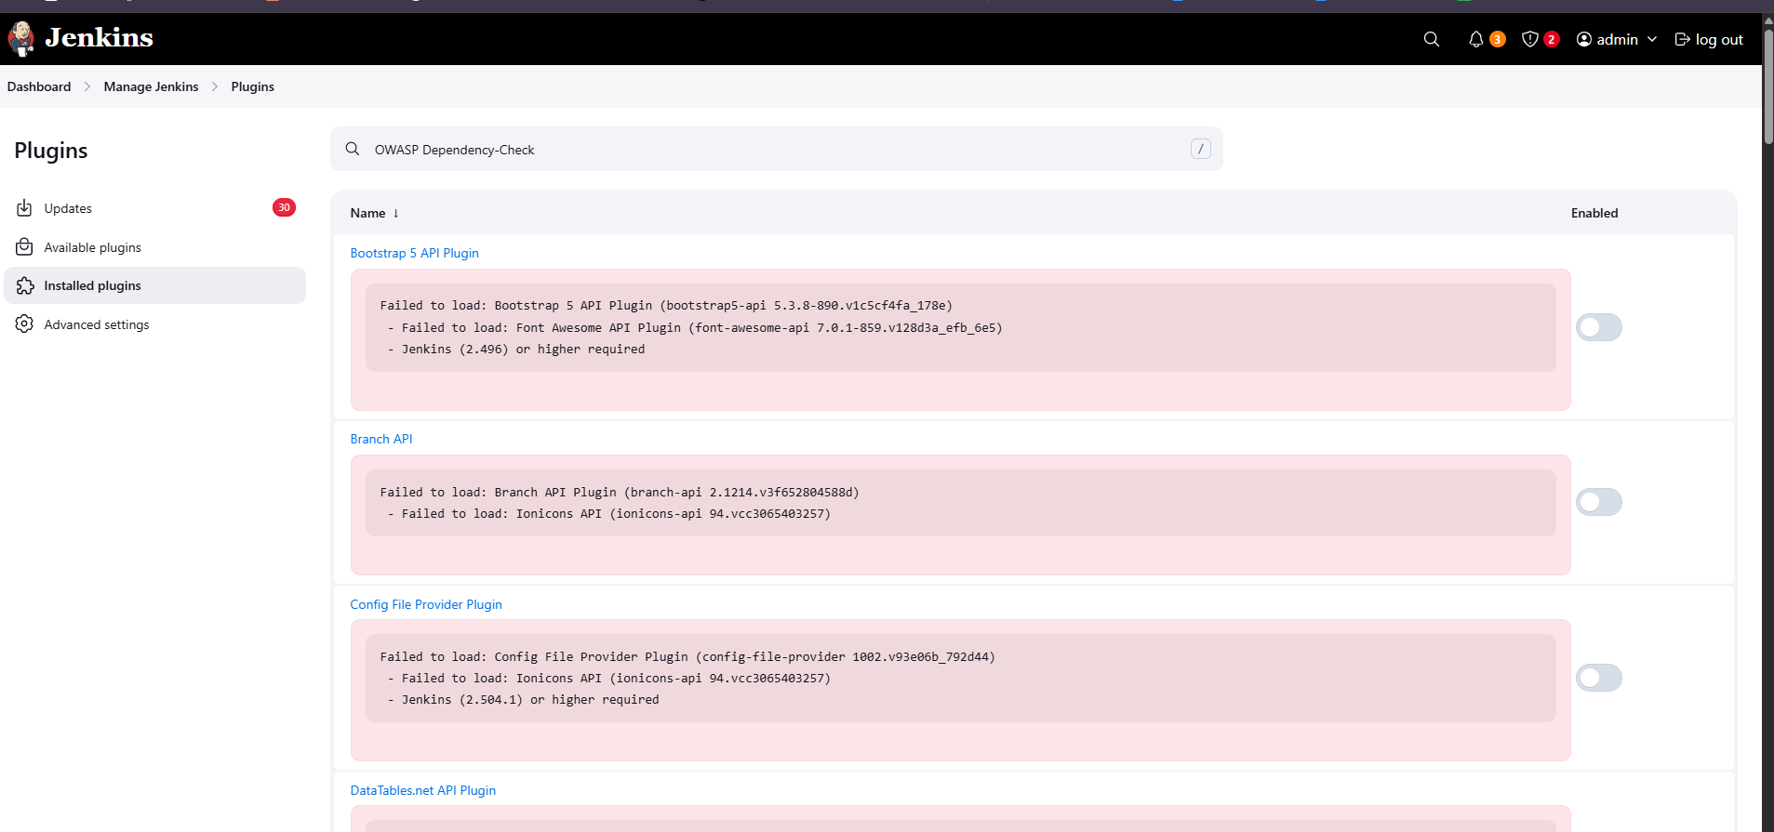Go to Dashboard breadcrumb
Viewport: 1774px width, 832px height.
39,86
